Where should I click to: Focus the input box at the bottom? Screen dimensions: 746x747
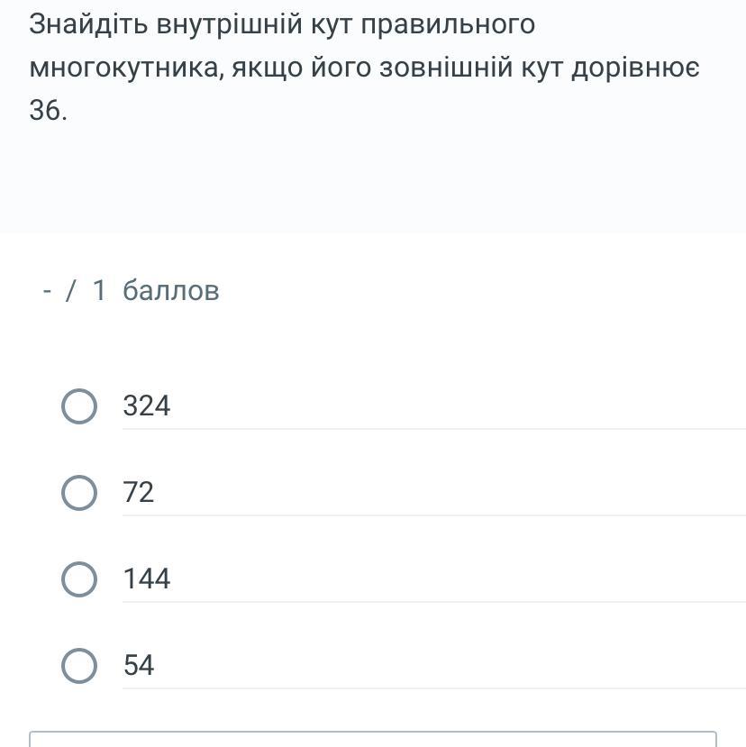(x=373, y=739)
